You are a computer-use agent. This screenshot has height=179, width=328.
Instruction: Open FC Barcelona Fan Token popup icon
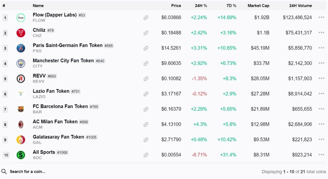pos(146,110)
